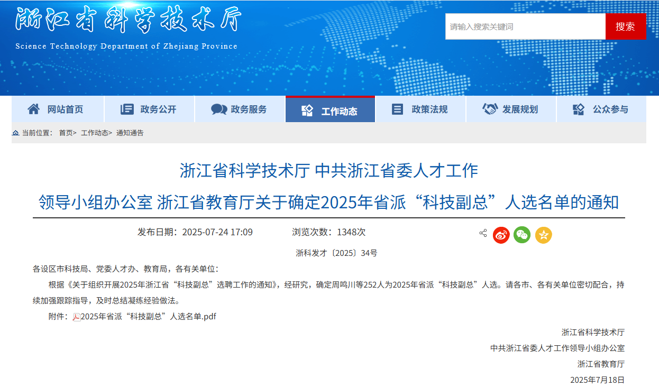Click the 当前位置： label
Screen dimensions: 659x387
tap(37, 133)
